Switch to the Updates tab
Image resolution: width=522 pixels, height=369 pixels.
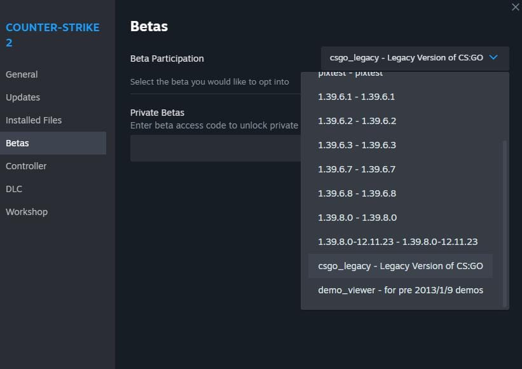coord(23,97)
